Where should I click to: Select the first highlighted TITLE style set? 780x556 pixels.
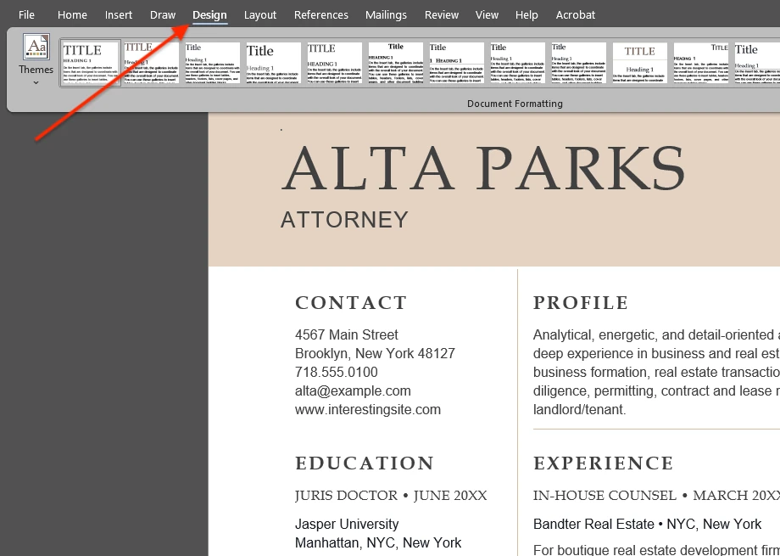(91, 62)
